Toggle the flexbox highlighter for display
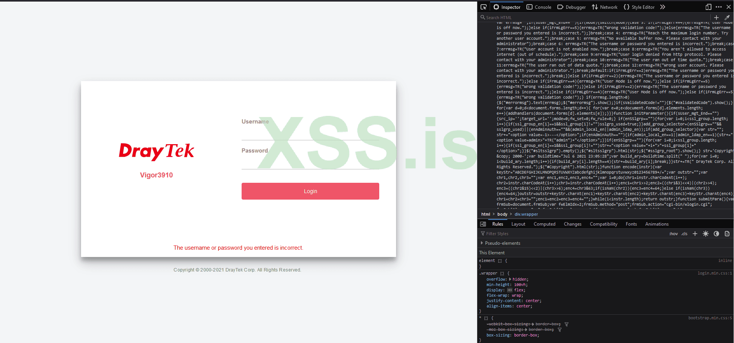 [510, 290]
